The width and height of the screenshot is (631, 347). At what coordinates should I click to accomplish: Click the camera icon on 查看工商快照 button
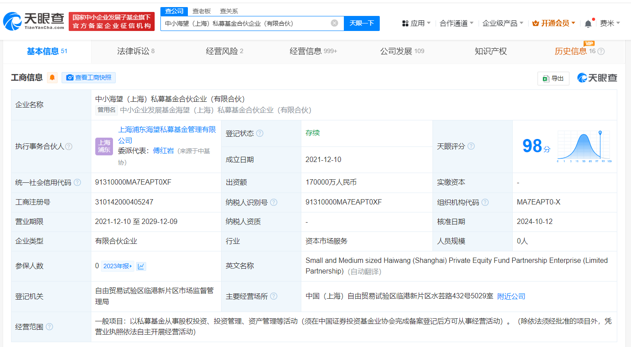tap(70, 77)
